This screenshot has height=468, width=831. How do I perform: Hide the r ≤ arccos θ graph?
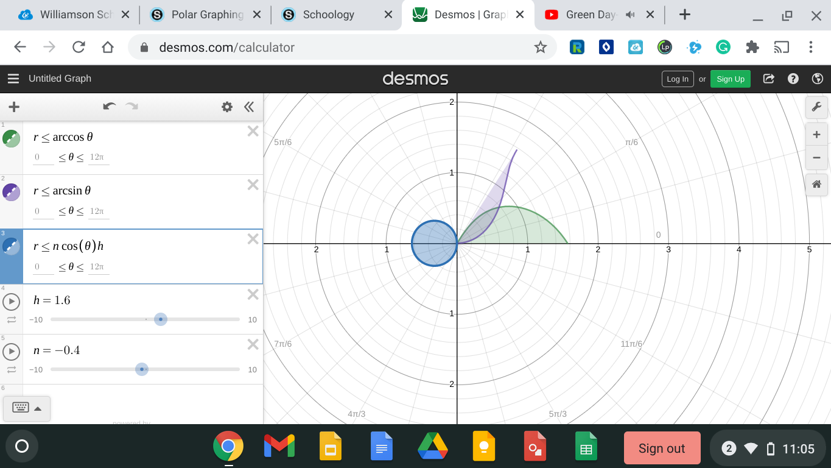tap(12, 139)
